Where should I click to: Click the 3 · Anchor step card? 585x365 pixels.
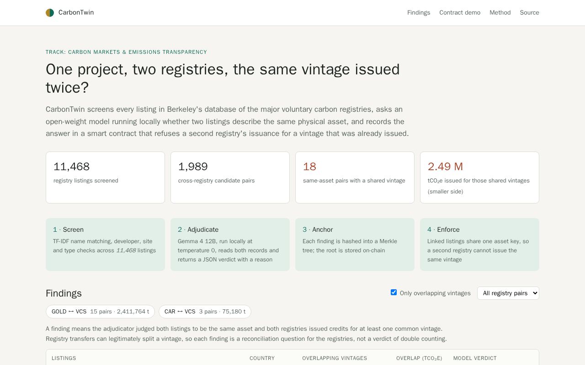pos(355,245)
